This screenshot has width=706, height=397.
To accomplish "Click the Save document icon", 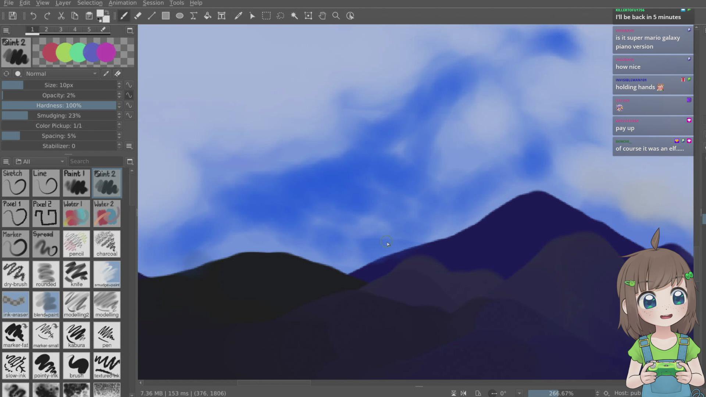I will (x=13, y=16).
